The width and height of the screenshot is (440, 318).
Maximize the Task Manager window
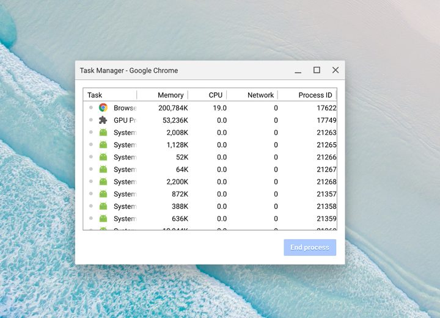click(317, 70)
